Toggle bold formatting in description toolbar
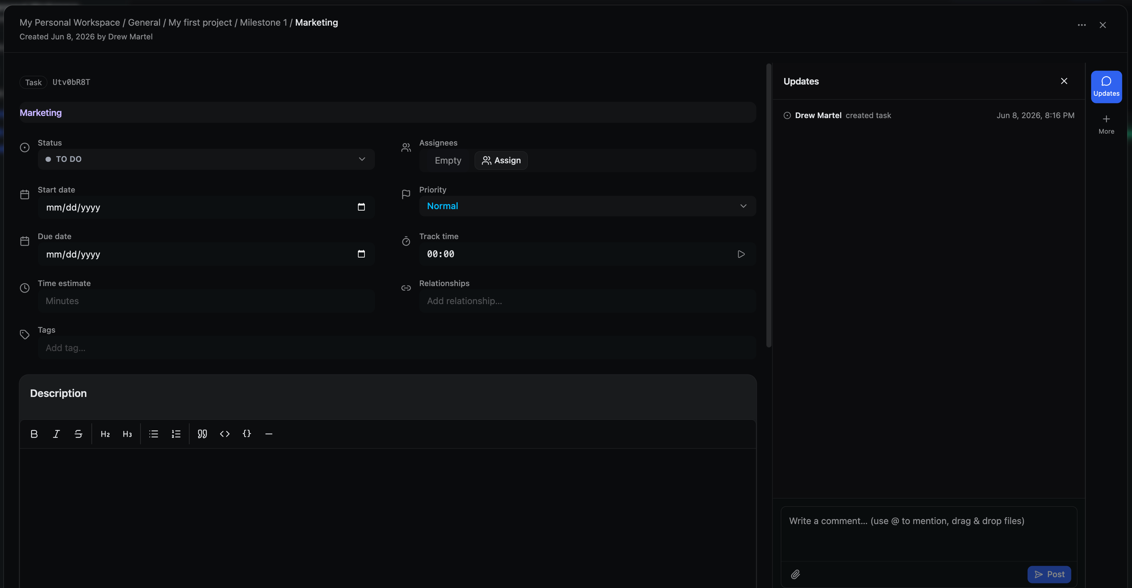This screenshot has width=1132, height=588. pos(34,434)
